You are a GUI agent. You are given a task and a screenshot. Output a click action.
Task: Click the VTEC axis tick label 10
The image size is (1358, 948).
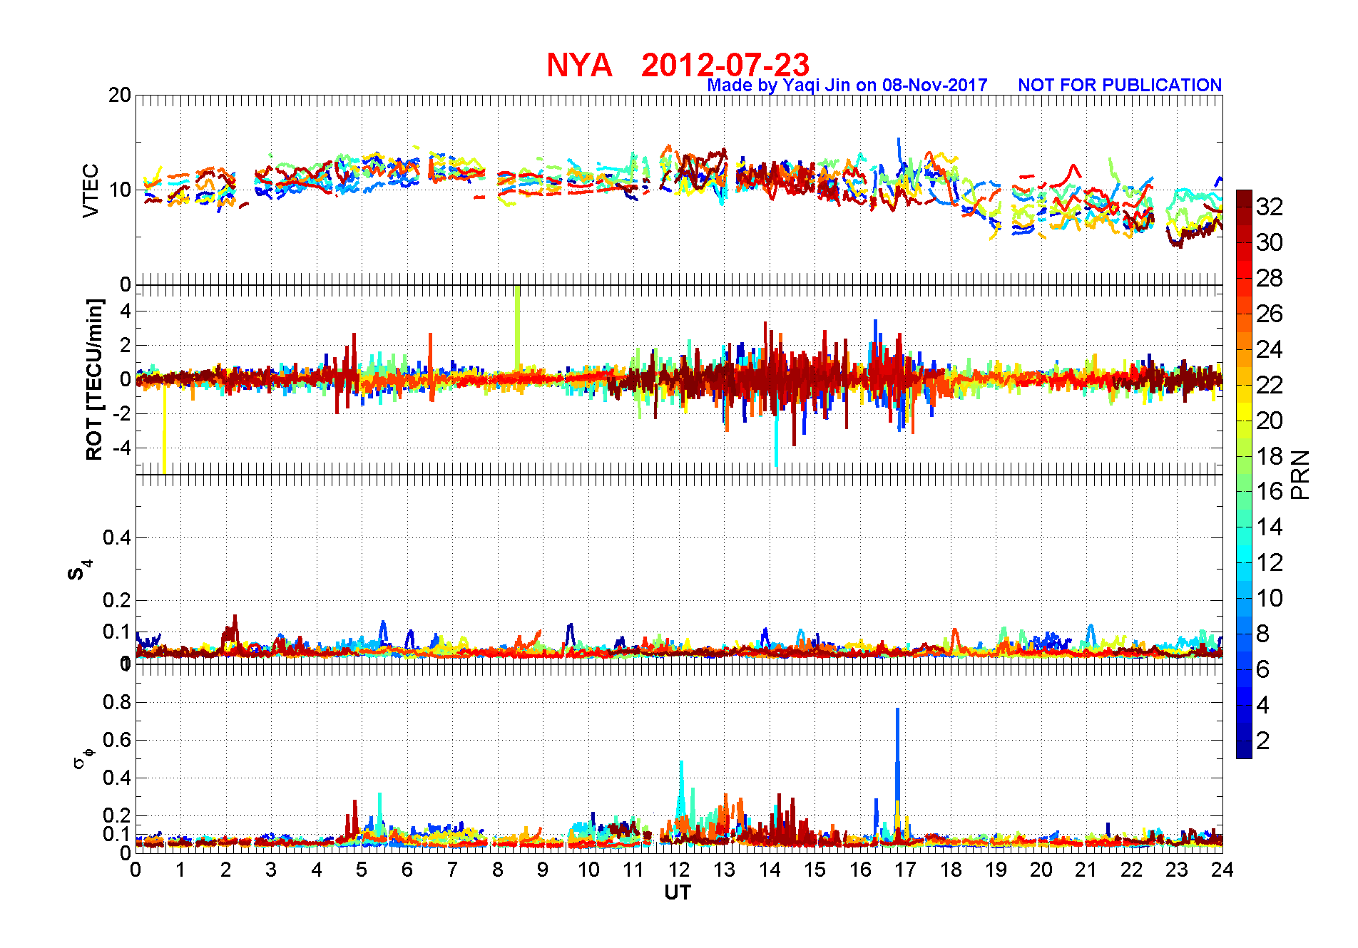(x=120, y=190)
